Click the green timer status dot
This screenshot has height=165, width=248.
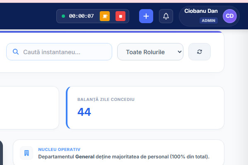tap(63, 16)
